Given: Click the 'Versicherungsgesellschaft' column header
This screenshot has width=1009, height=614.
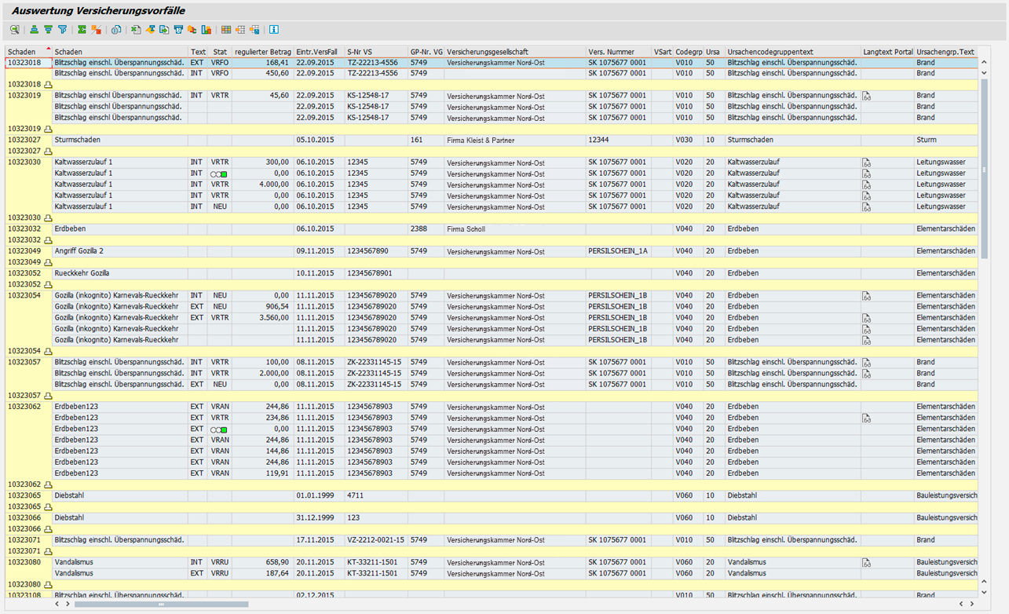Looking at the screenshot, I should point(488,52).
